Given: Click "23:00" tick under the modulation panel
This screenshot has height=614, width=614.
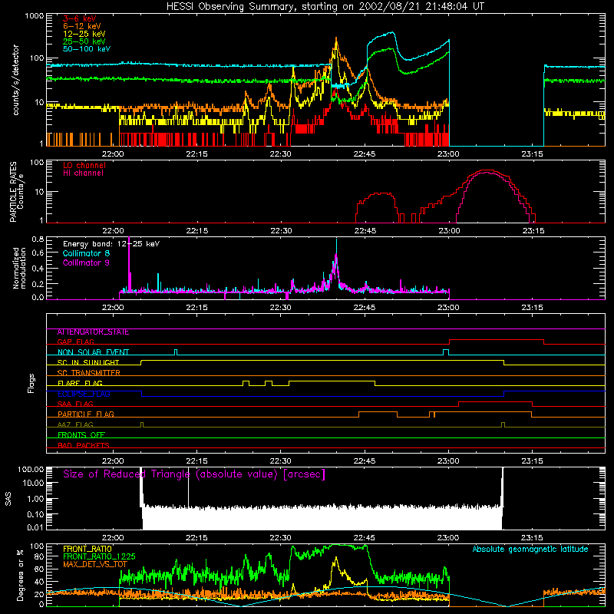Looking at the screenshot, I should click(448, 308).
